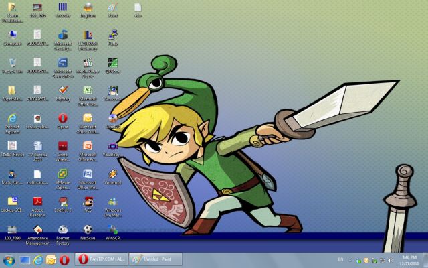Open the taskbar clock and date

409,261
